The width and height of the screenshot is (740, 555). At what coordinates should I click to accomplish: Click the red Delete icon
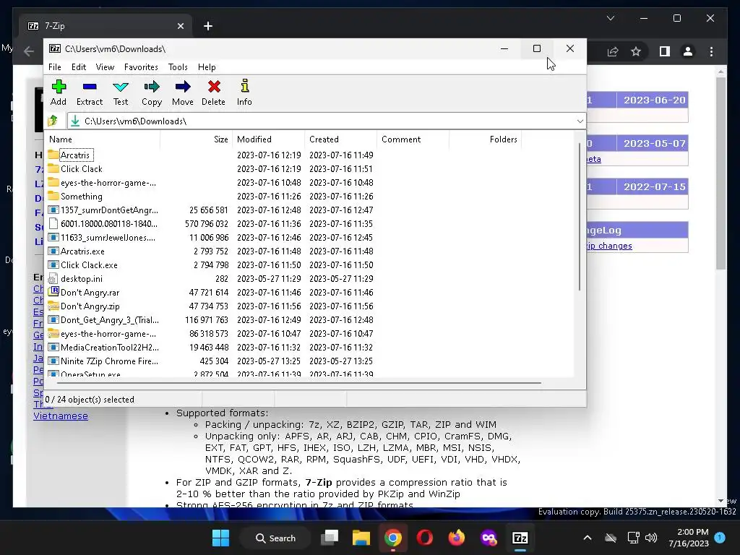point(214,87)
